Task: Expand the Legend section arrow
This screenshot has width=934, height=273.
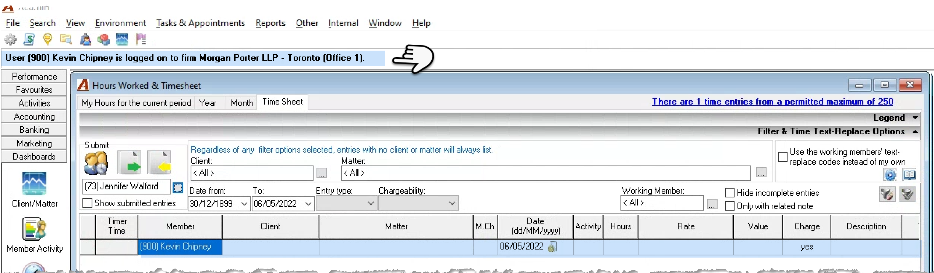Action: tap(915, 118)
